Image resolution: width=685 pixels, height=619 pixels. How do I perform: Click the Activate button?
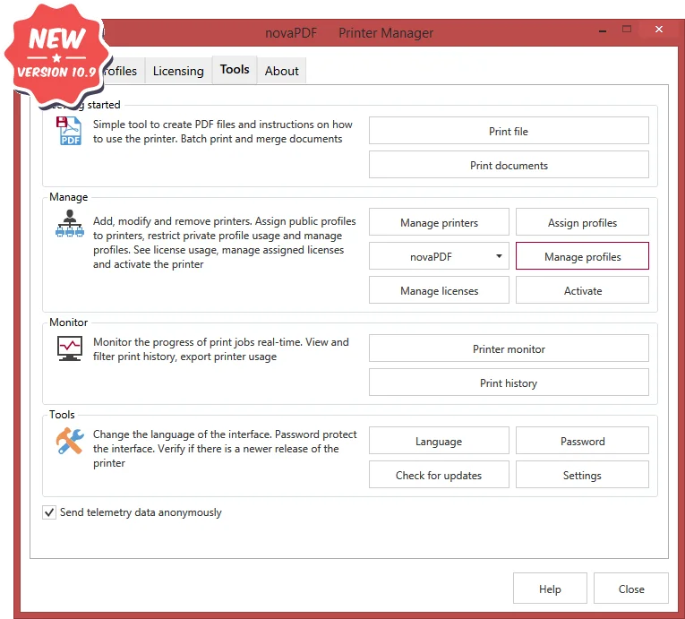tap(582, 290)
